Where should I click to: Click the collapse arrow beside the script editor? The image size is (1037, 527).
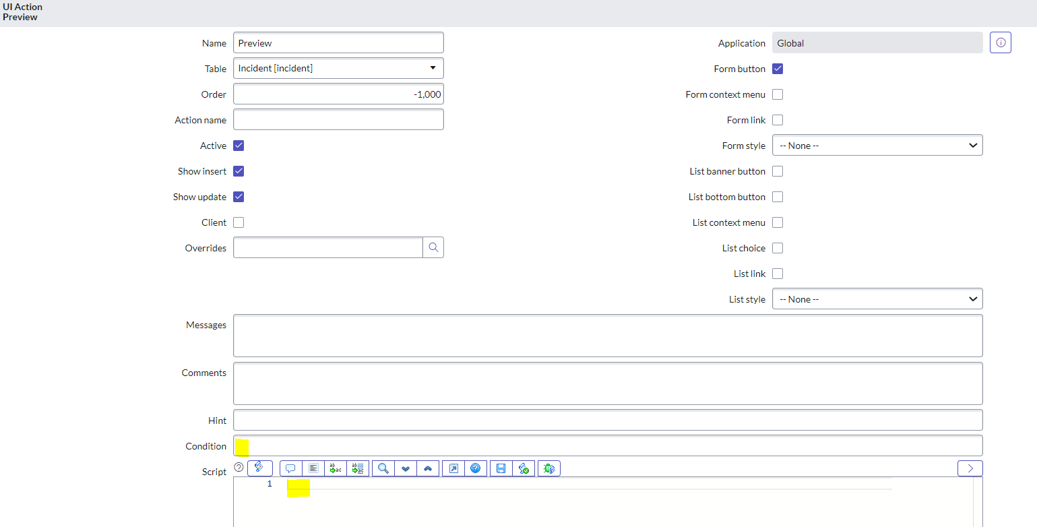click(970, 468)
